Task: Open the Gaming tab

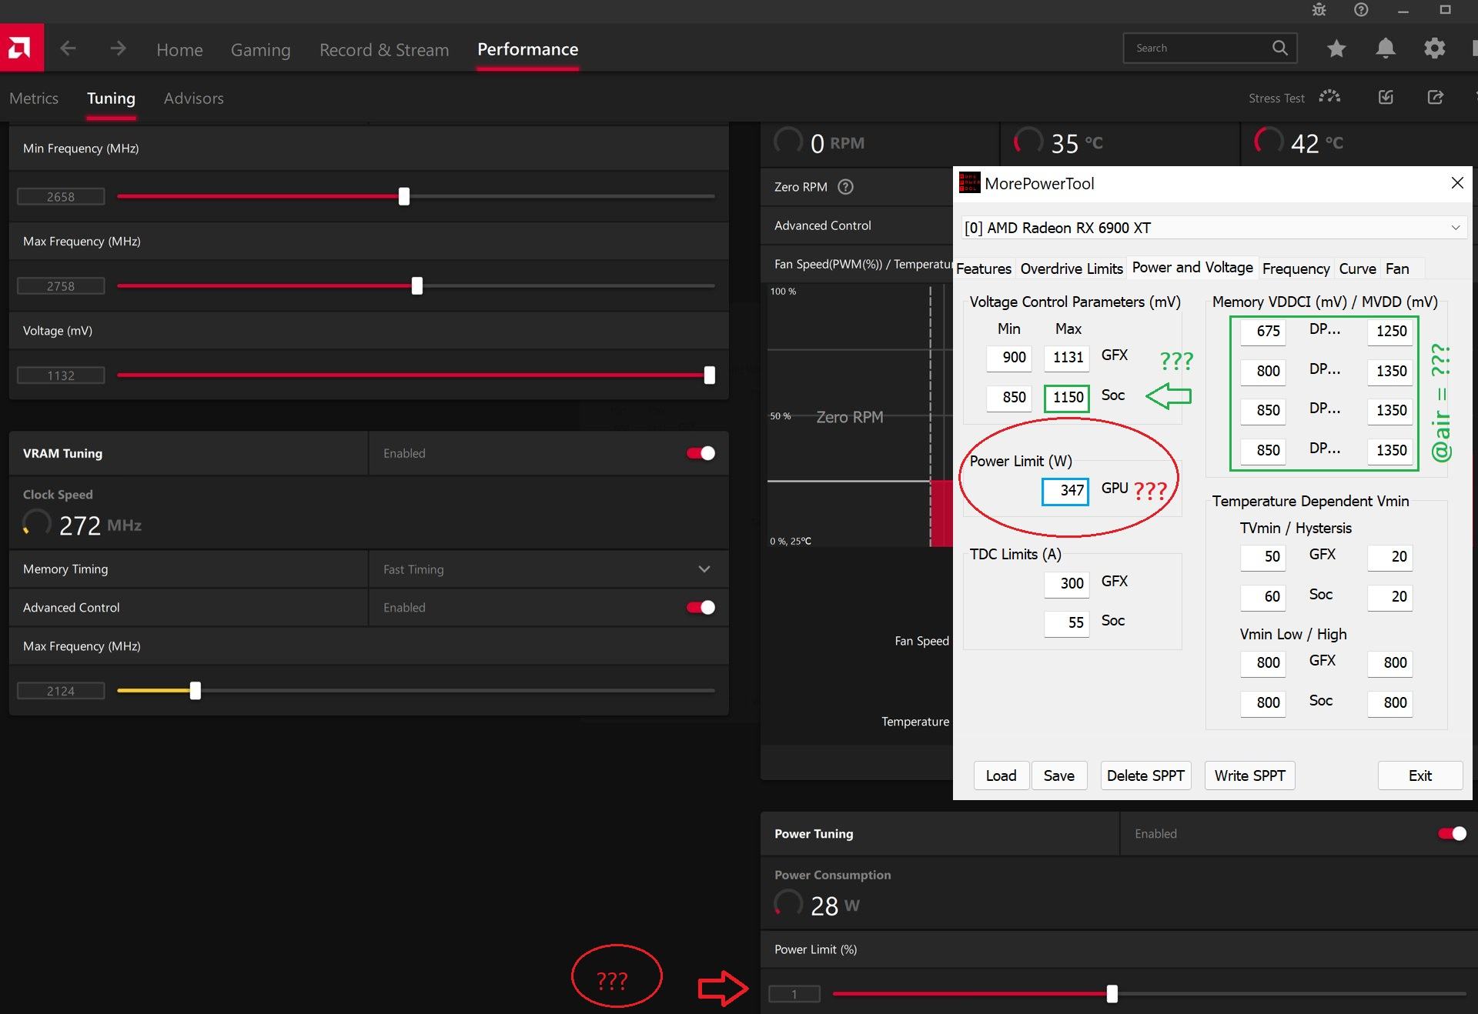Action: pyautogui.click(x=260, y=49)
